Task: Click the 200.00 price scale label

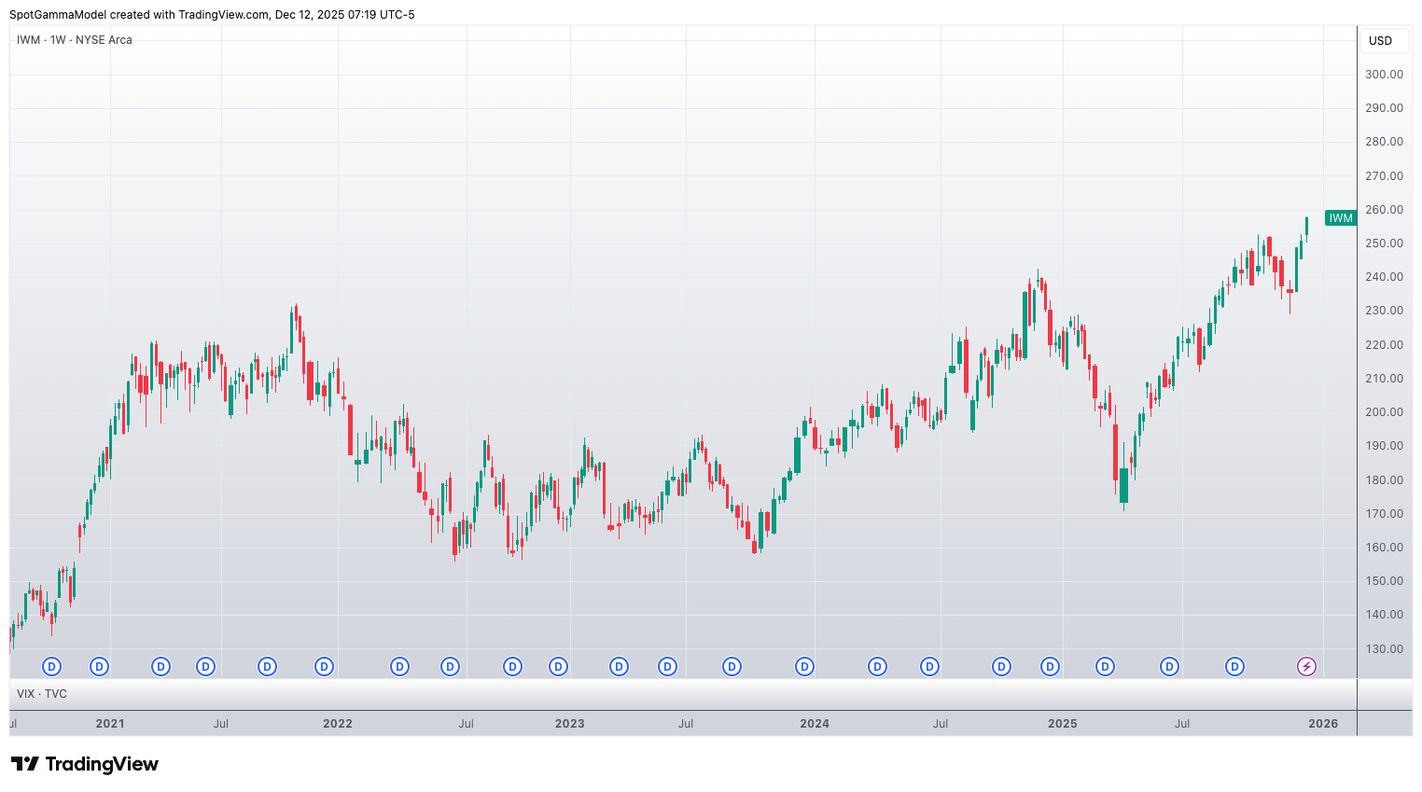Action: [x=1384, y=412]
